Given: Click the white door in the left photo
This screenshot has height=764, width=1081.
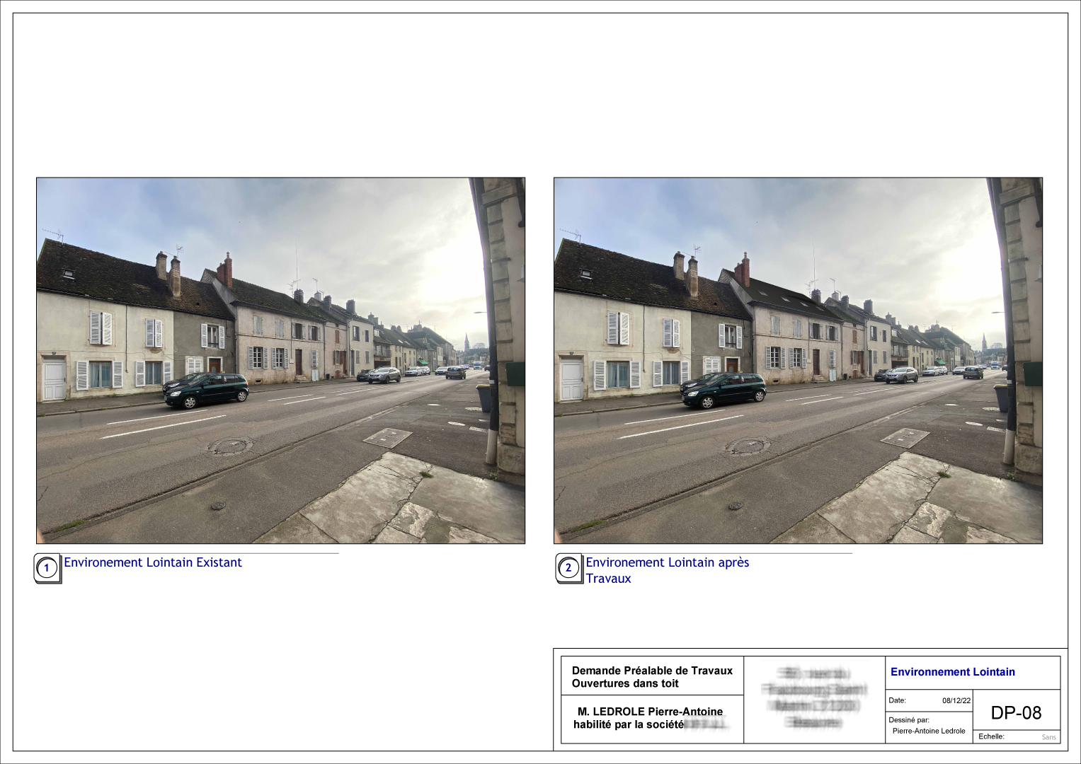Looking at the screenshot, I should tap(55, 380).
